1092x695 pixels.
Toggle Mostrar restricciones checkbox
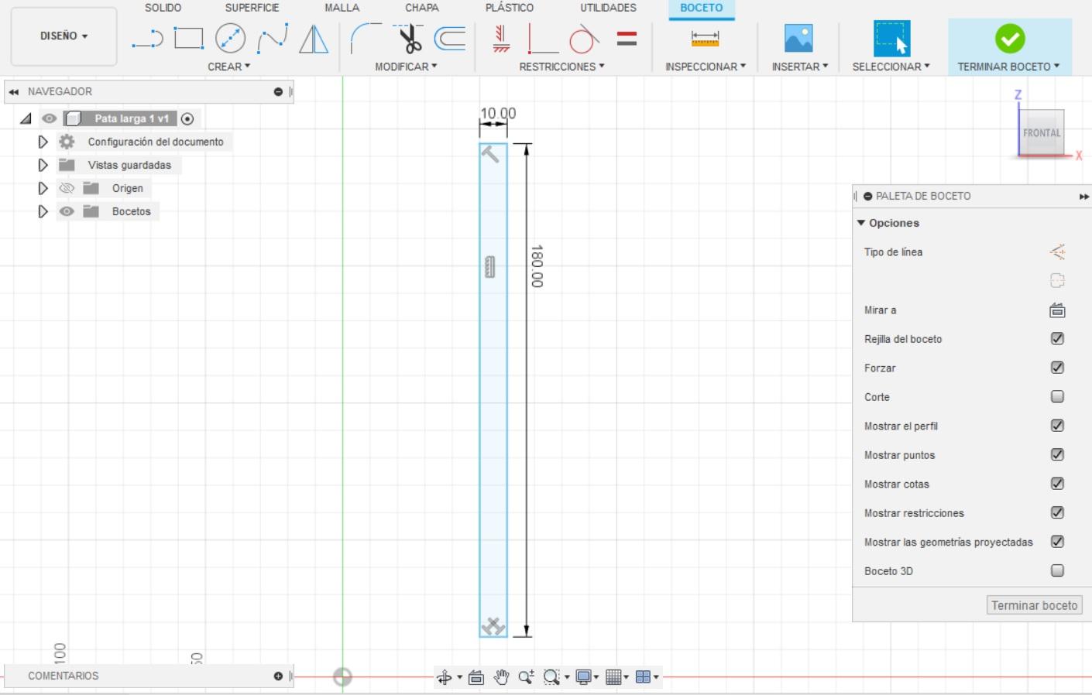coord(1057,512)
